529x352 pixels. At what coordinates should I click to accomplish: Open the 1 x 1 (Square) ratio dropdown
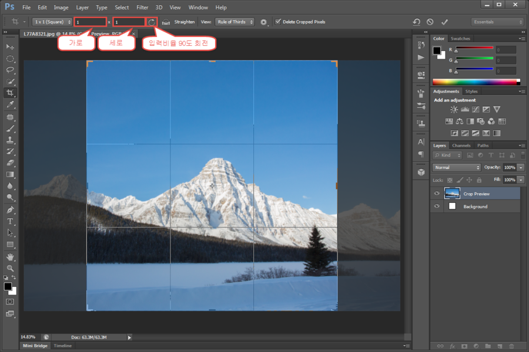[x=52, y=22]
